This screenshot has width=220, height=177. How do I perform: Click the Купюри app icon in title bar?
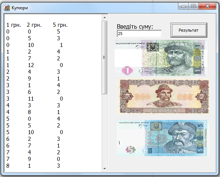tap(7, 8)
